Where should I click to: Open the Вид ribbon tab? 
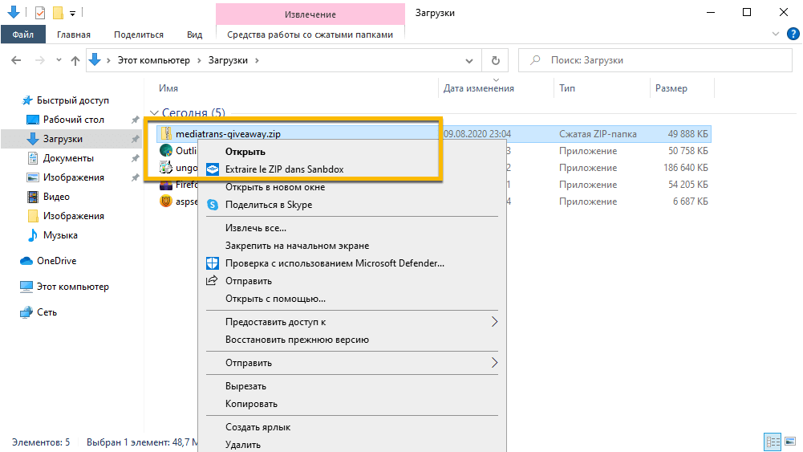pyautogui.click(x=194, y=35)
